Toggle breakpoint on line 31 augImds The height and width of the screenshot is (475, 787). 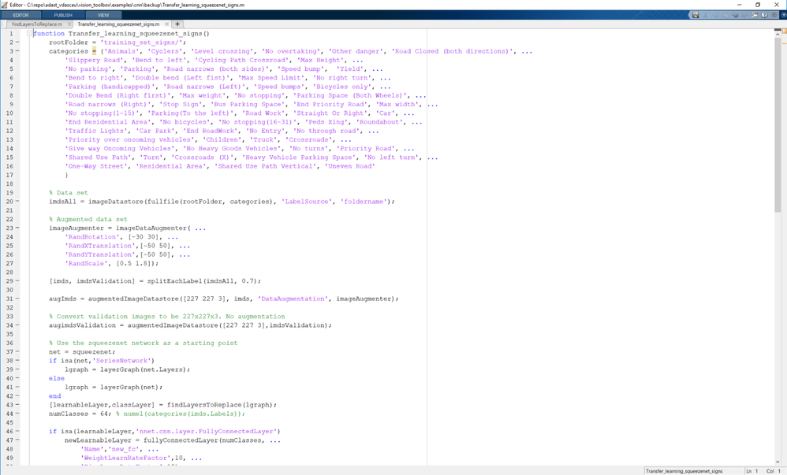17,299
